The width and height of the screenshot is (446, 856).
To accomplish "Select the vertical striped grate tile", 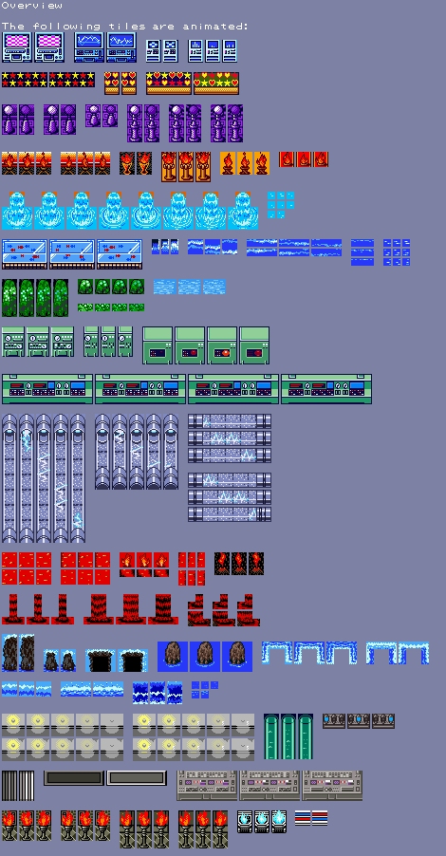I will tap(18, 786).
